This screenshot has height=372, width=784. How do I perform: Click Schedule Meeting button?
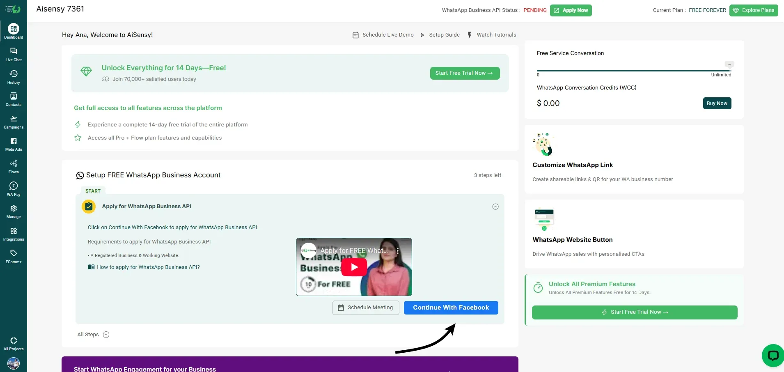click(x=365, y=308)
